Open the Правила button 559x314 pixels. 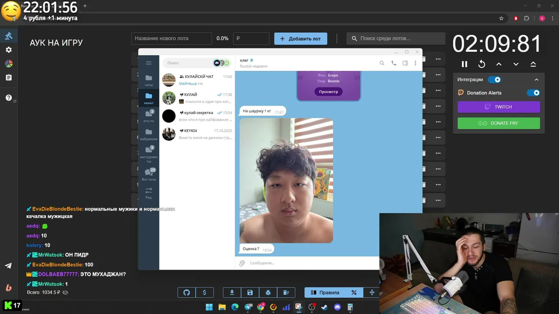click(x=324, y=293)
